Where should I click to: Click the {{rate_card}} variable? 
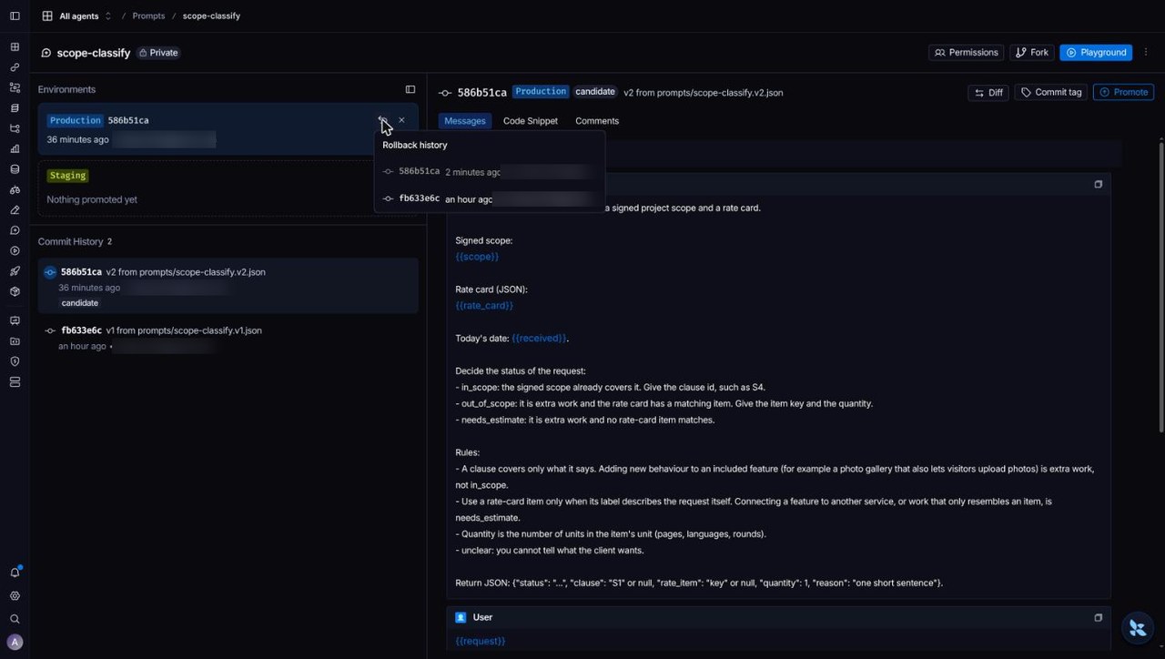(x=484, y=306)
